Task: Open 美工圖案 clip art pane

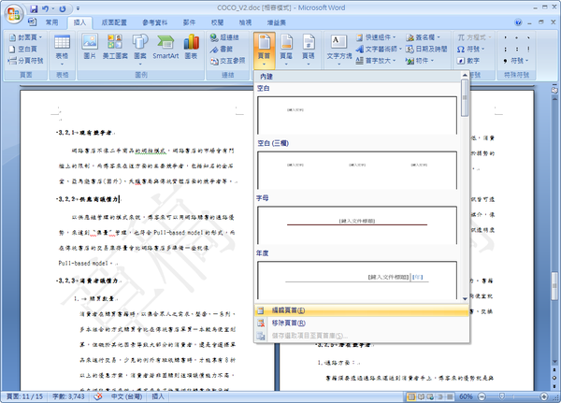Action: 115,47
